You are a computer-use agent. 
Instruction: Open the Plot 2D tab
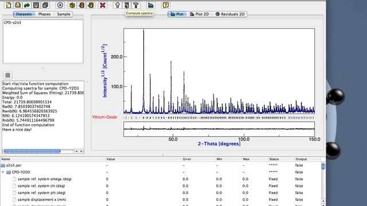200,14
